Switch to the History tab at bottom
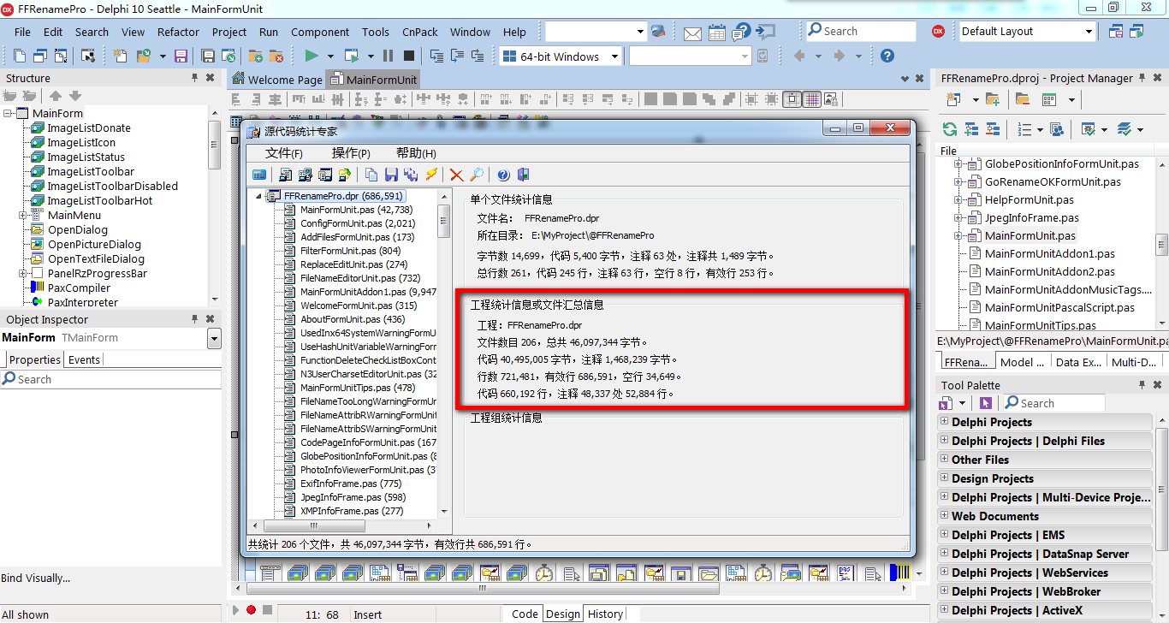The image size is (1169, 623). (606, 614)
